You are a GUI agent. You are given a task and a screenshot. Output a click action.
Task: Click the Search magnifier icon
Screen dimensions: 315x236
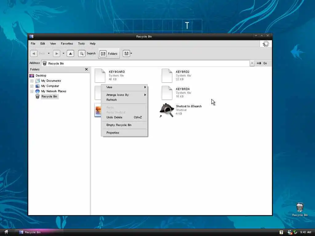[x=82, y=53]
